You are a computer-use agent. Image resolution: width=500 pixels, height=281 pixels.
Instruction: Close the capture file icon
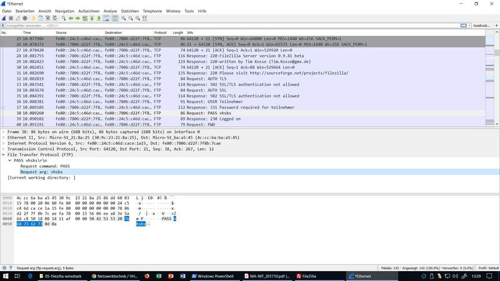pyautogui.click(x=47, y=18)
